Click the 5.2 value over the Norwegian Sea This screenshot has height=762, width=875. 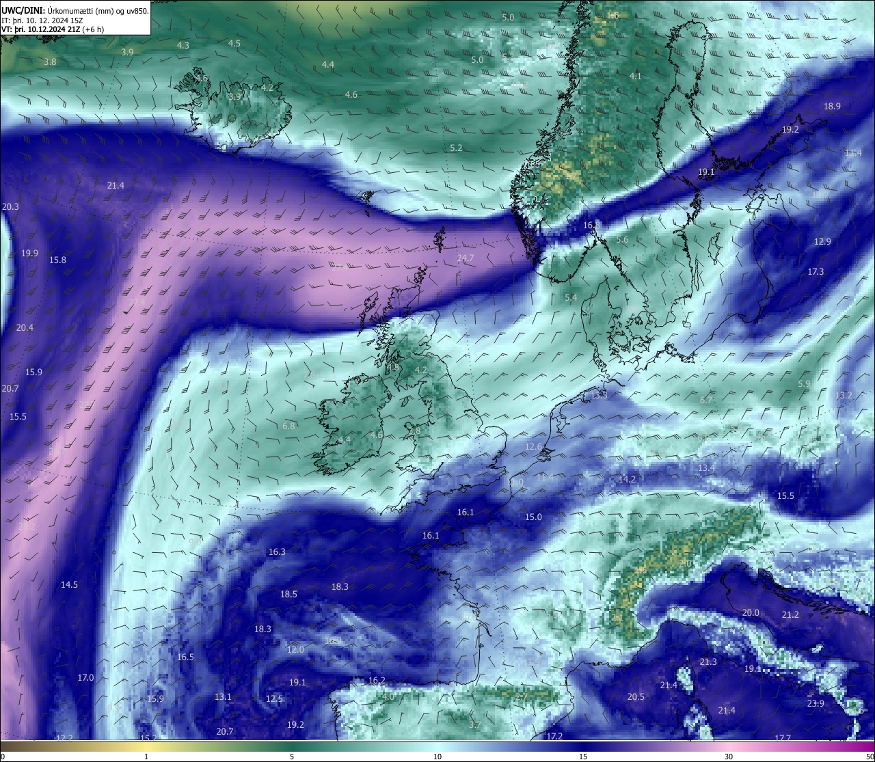point(457,148)
